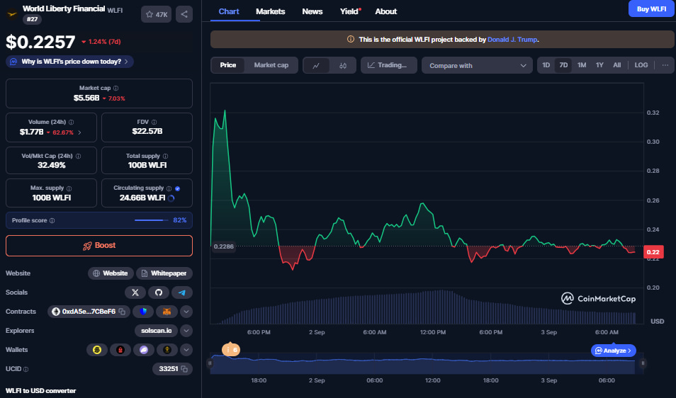Screen dimensions: 676x398
Task: Open the Compare with dropdown
Action: (478, 65)
